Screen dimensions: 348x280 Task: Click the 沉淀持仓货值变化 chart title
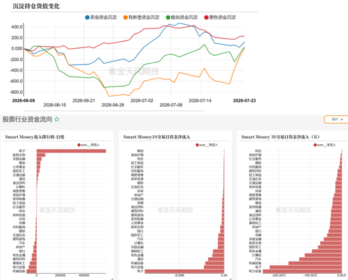[x=36, y=6]
